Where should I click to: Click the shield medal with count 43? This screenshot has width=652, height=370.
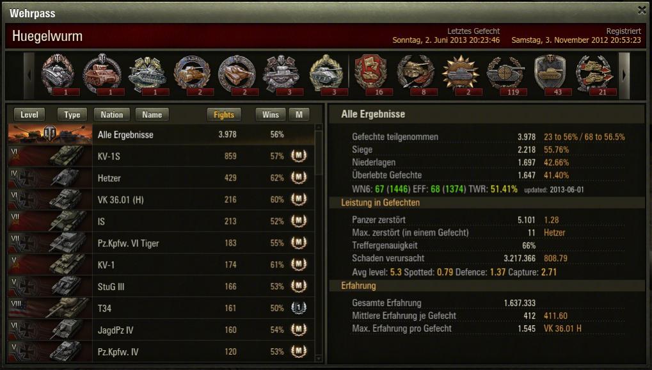550,75
